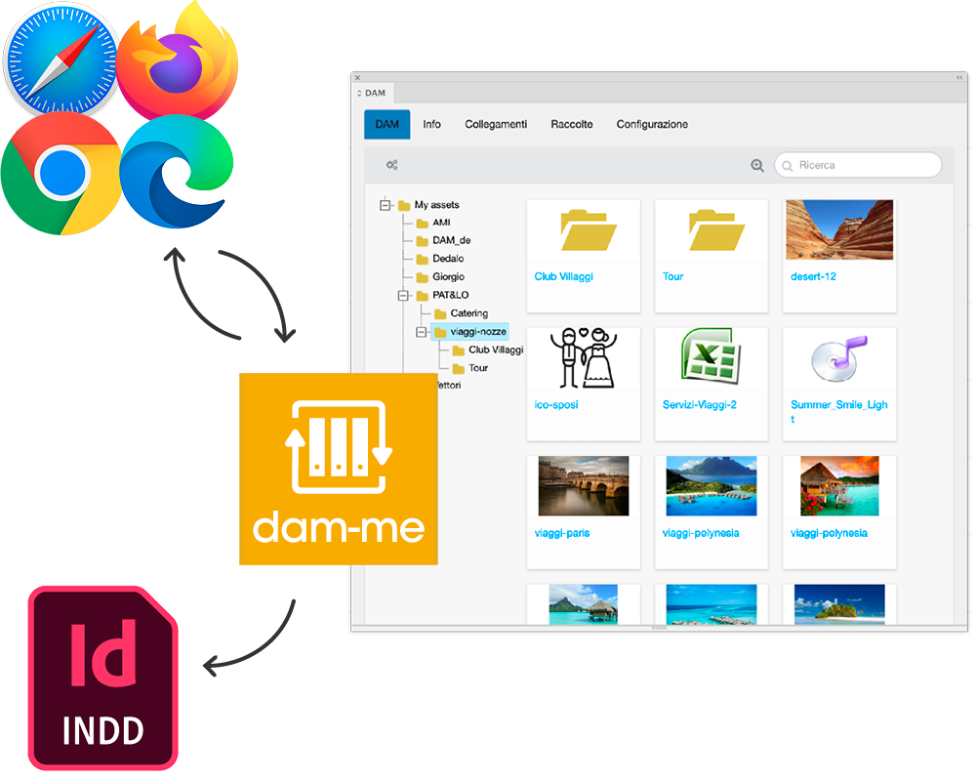Click the Google Chrome icon
The image size is (976, 781).
pos(61,175)
